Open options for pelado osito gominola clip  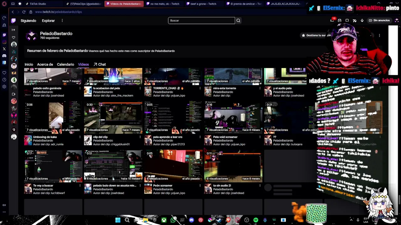80,88
